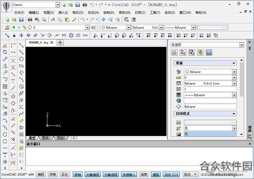This screenshot has height=179, width=254.
Task: Open the Layers Manager icon
Action: tap(7, 28)
